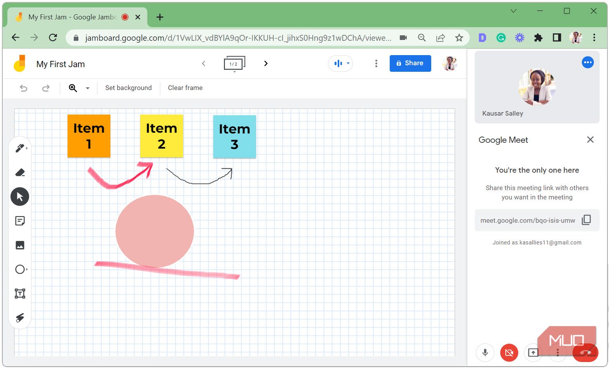Choose the Circle shape tool
This screenshot has width=609, height=369.
coord(20,269)
